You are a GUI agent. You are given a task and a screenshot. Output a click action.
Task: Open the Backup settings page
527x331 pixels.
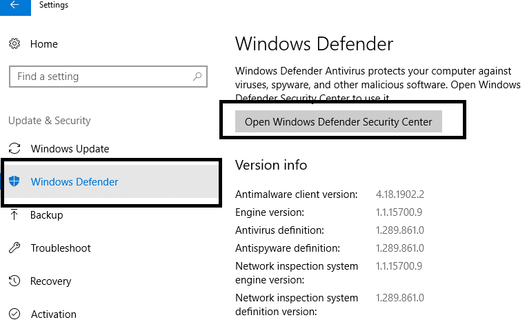click(x=46, y=215)
